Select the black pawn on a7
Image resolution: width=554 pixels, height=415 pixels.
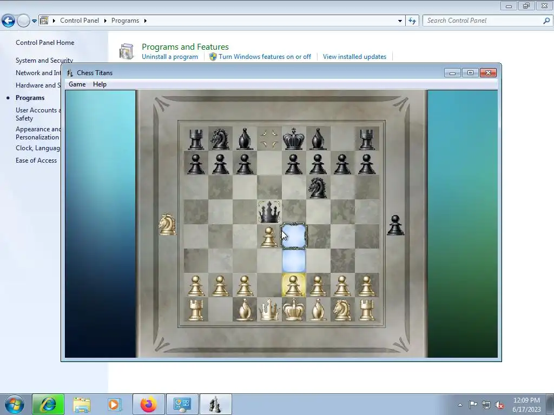pyautogui.click(x=196, y=164)
